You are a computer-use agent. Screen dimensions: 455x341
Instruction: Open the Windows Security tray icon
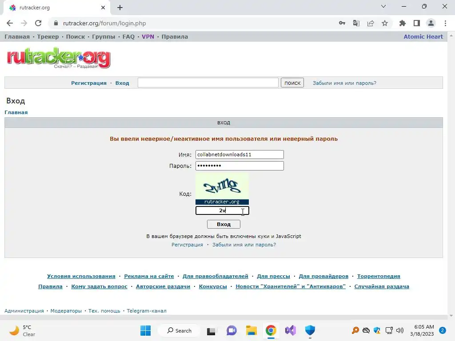pos(377,330)
